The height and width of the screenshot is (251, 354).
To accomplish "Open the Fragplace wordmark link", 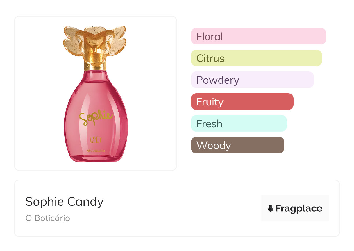I will coord(299,208).
